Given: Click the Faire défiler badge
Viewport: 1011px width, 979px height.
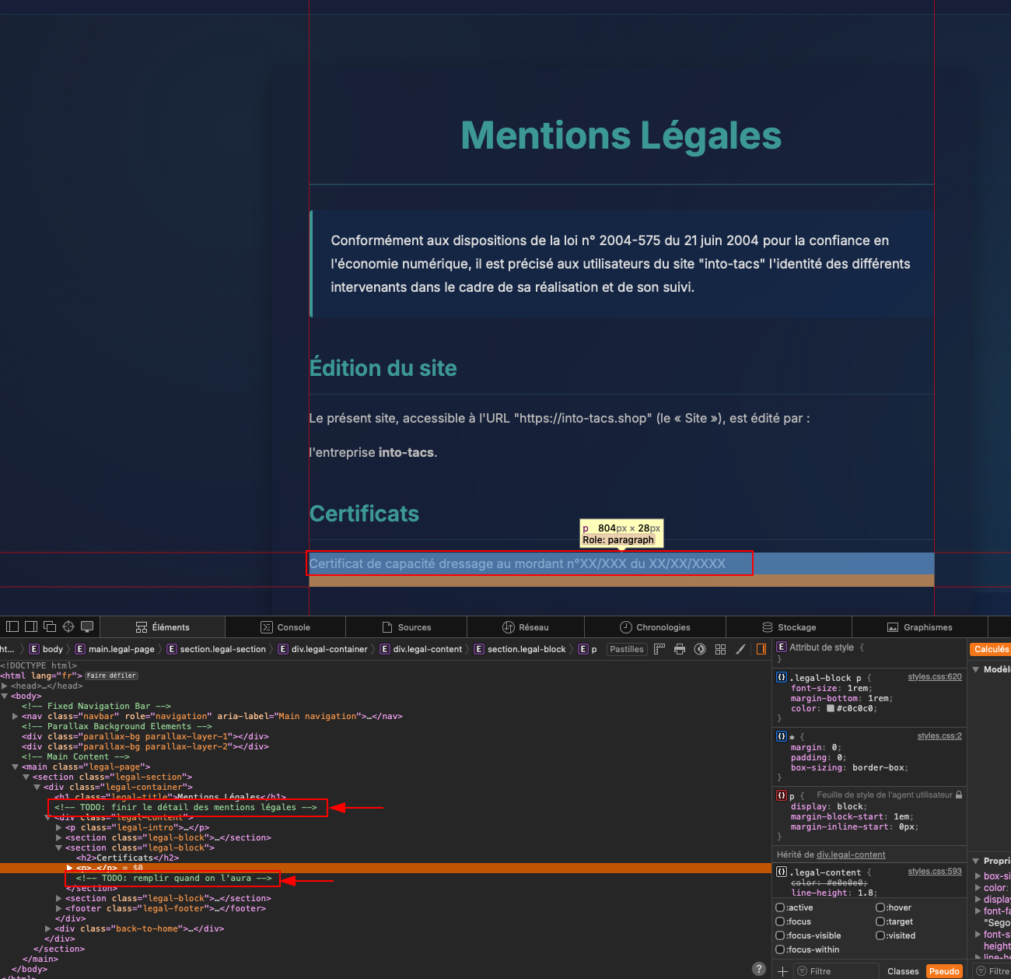Looking at the screenshot, I should click(112, 675).
